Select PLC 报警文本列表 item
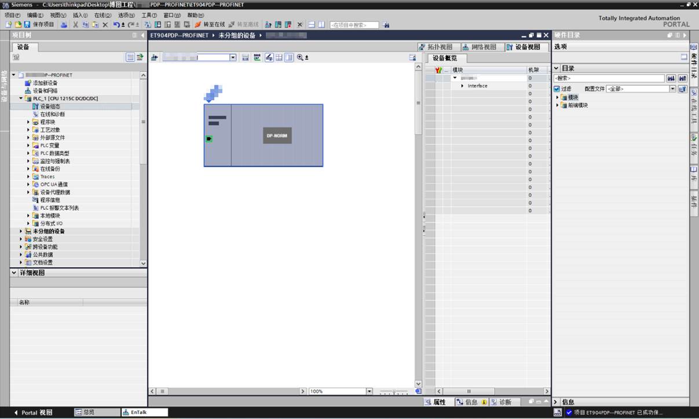699x419 pixels. point(59,207)
